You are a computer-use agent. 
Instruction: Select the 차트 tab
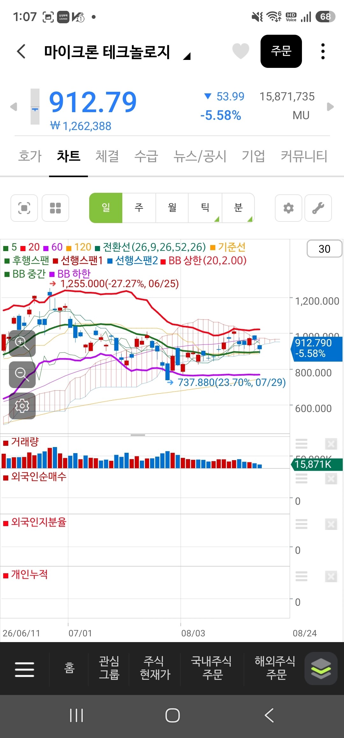(x=68, y=156)
